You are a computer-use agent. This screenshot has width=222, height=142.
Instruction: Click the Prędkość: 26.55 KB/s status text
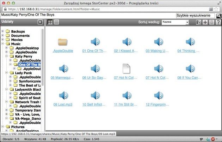65,139
